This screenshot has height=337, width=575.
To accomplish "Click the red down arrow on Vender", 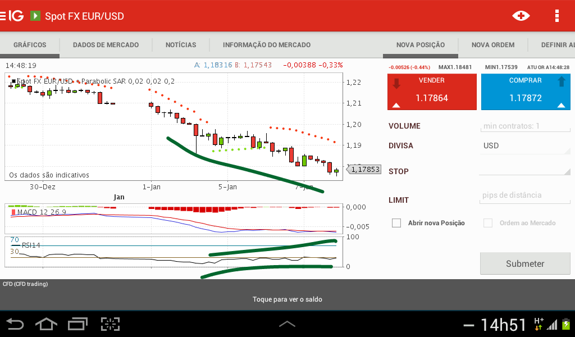I will click(x=396, y=83).
